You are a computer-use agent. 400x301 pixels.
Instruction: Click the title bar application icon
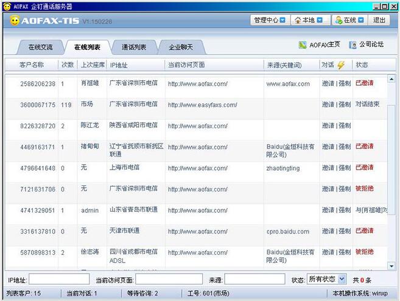pyautogui.click(x=6, y=6)
